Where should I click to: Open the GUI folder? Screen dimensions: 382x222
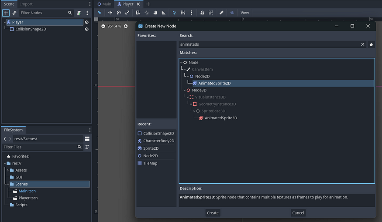pyautogui.click(x=19, y=177)
